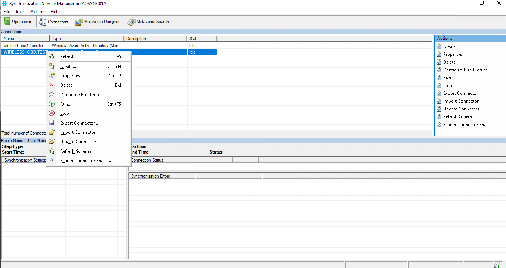Switch to the Connectors tab
The height and width of the screenshot is (268, 506).
54,22
